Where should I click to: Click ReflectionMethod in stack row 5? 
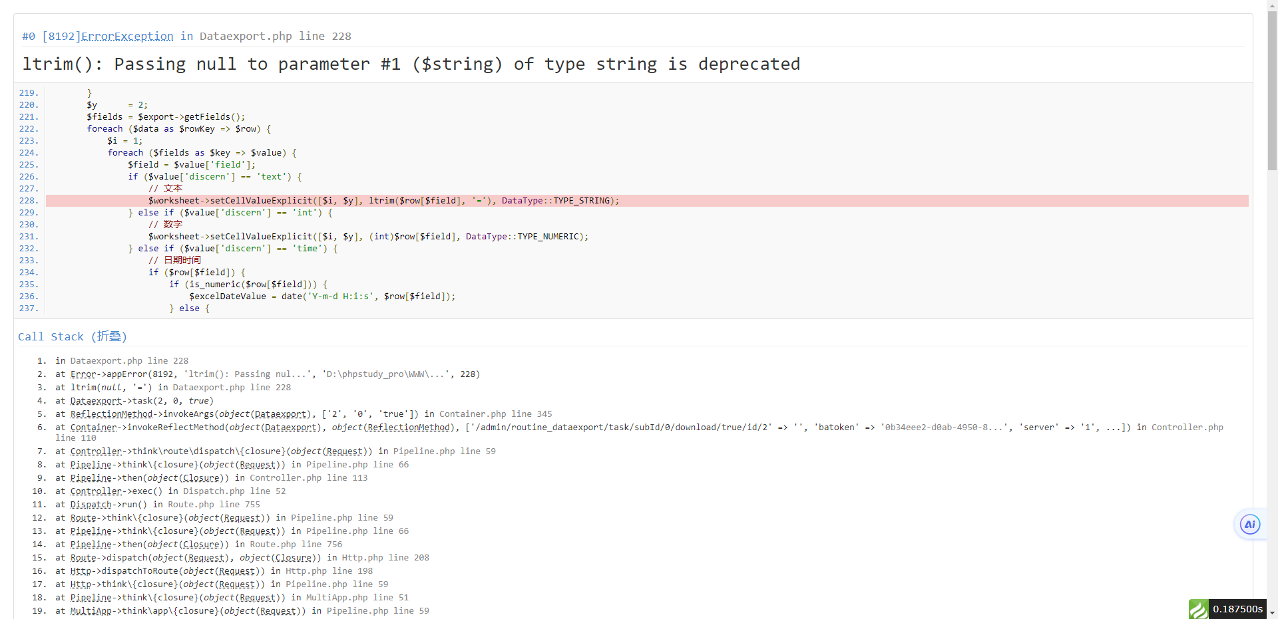pos(111,414)
